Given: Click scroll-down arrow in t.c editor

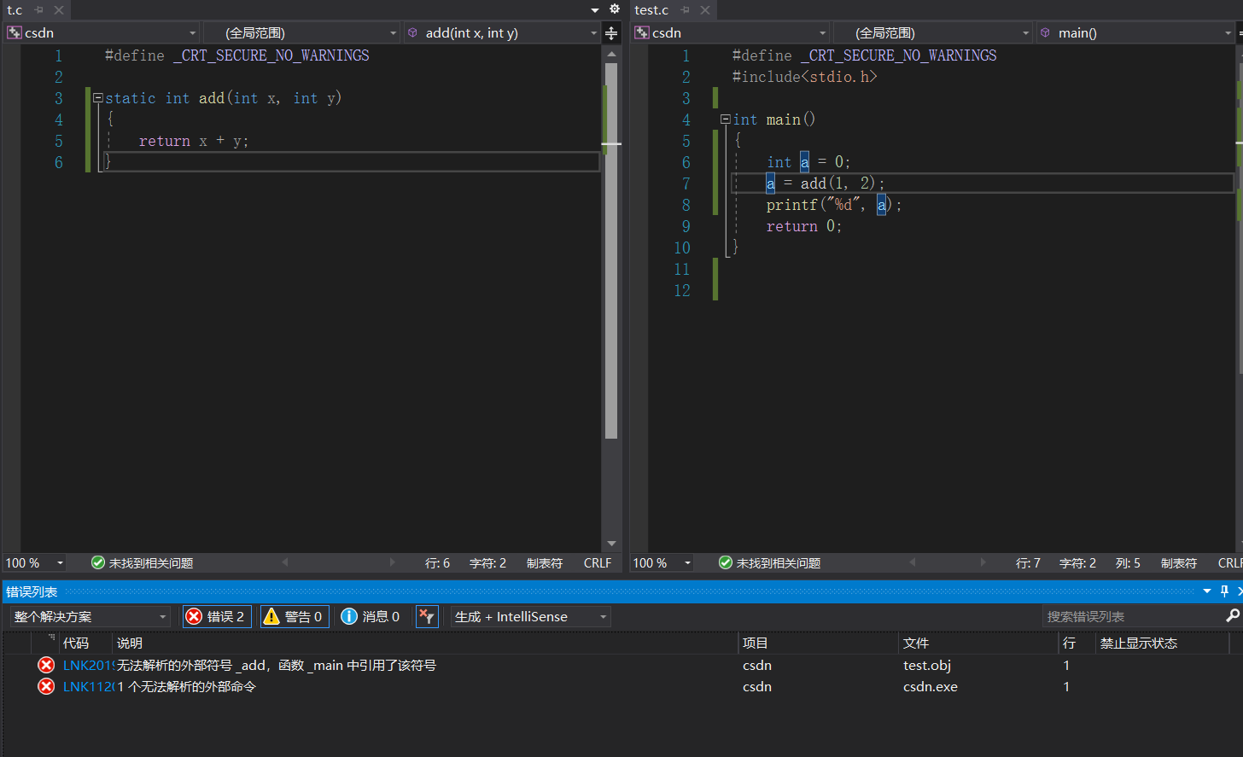Looking at the screenshot, I should click(x=611, y=544).
